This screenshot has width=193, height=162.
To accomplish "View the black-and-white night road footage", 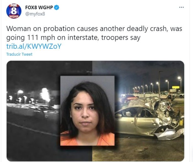I will click(x=33, y=111).
